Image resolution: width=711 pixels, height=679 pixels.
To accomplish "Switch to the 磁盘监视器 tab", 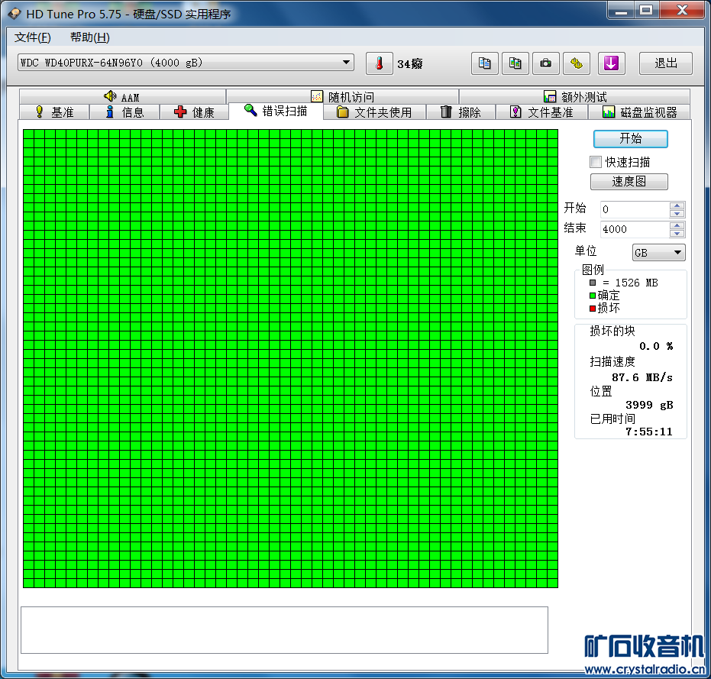I will 639,112.
